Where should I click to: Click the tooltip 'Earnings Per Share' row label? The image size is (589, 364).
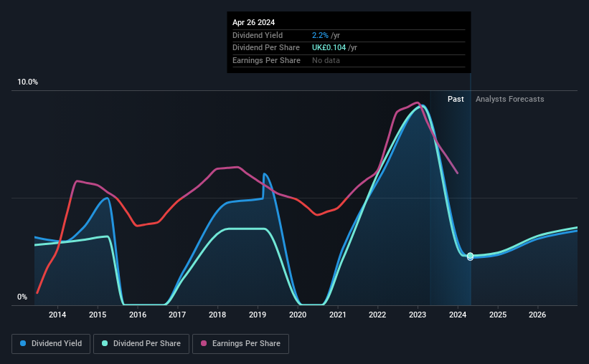(x=266, y=60)
